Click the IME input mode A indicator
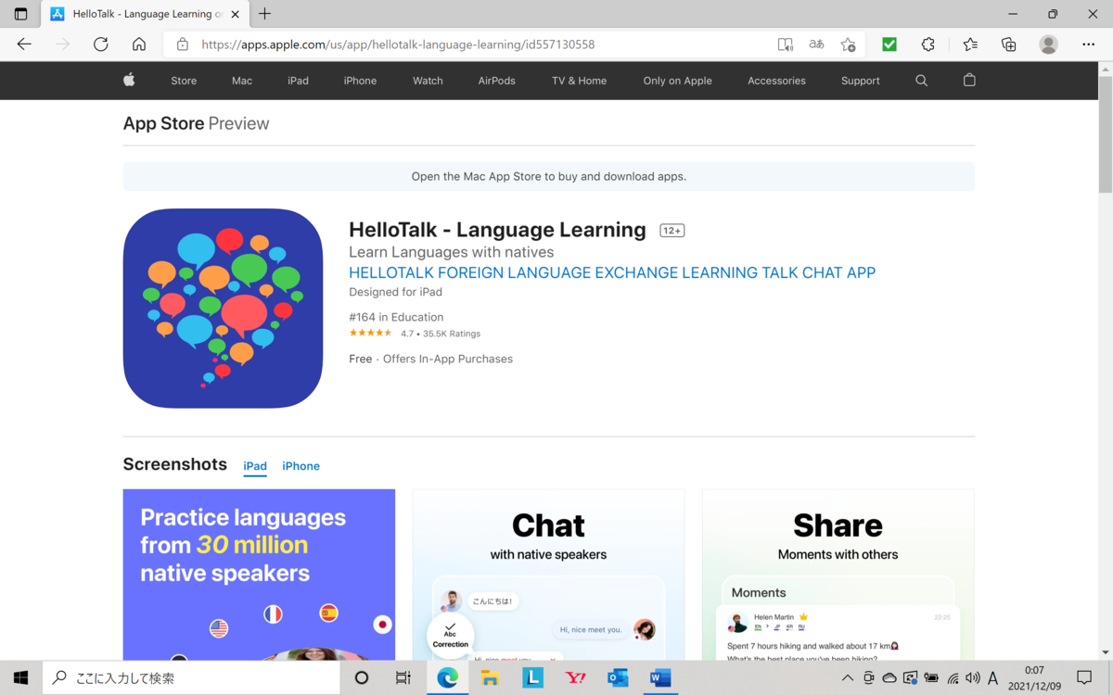 (x=992, y=678)
